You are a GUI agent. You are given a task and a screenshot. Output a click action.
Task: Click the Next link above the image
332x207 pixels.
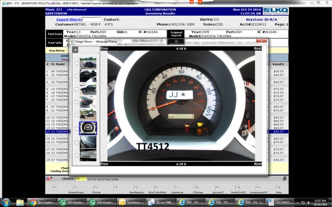point(258,48)
